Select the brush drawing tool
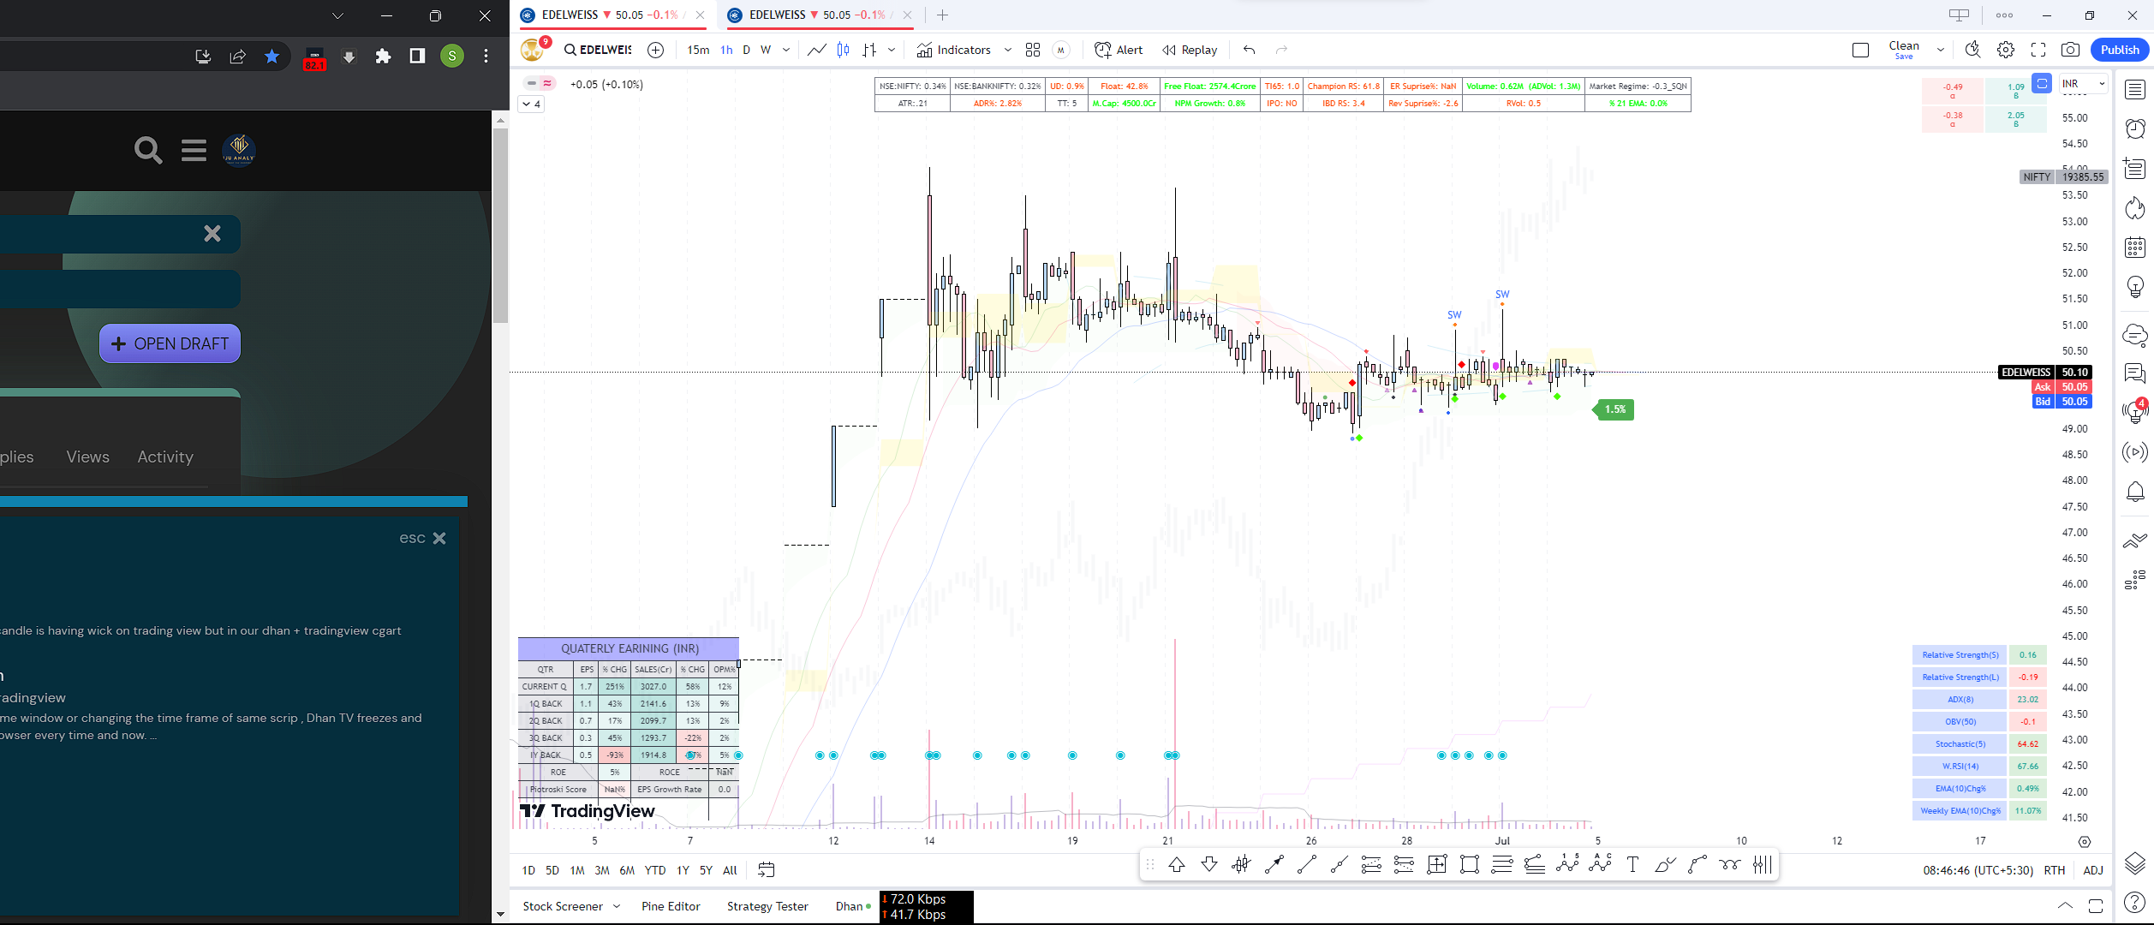Viewport: 2154px width, 925px height. (x=1664, y=865)
